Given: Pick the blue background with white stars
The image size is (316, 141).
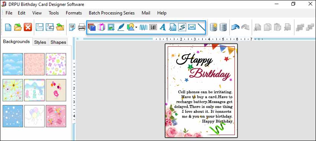Looking at the screenshot, I should [13, 116].
